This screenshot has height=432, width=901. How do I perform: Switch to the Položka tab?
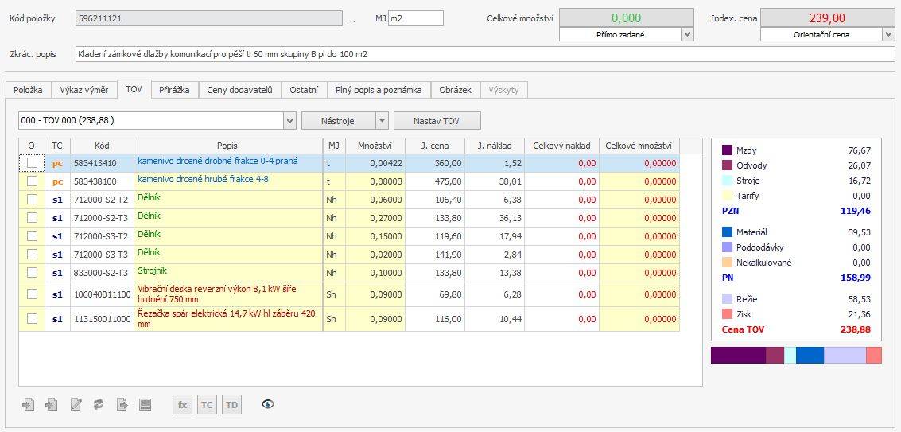click(28, 90)
